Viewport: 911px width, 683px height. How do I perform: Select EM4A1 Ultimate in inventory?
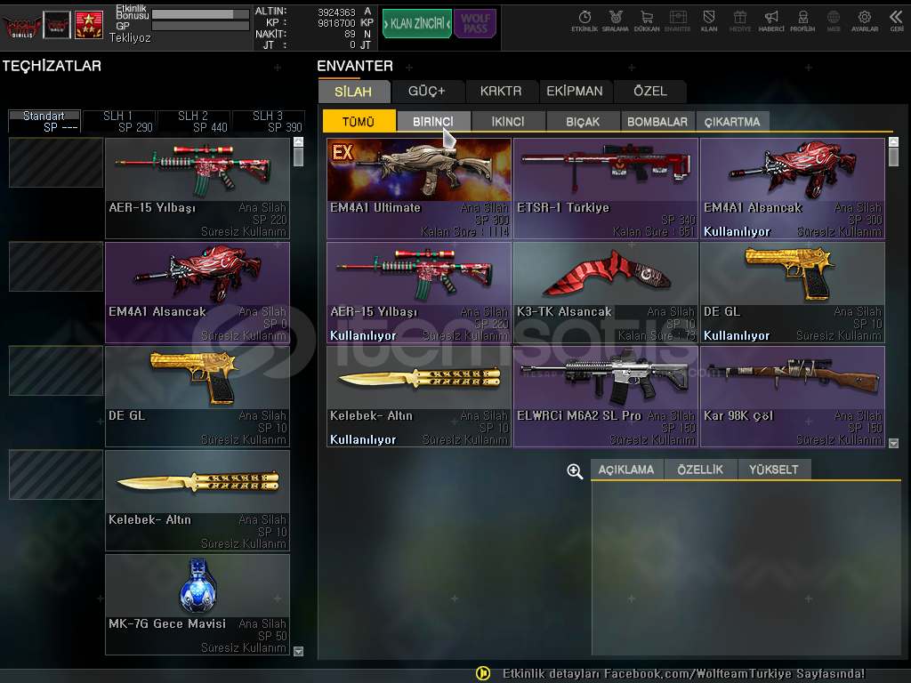[419, 189]
